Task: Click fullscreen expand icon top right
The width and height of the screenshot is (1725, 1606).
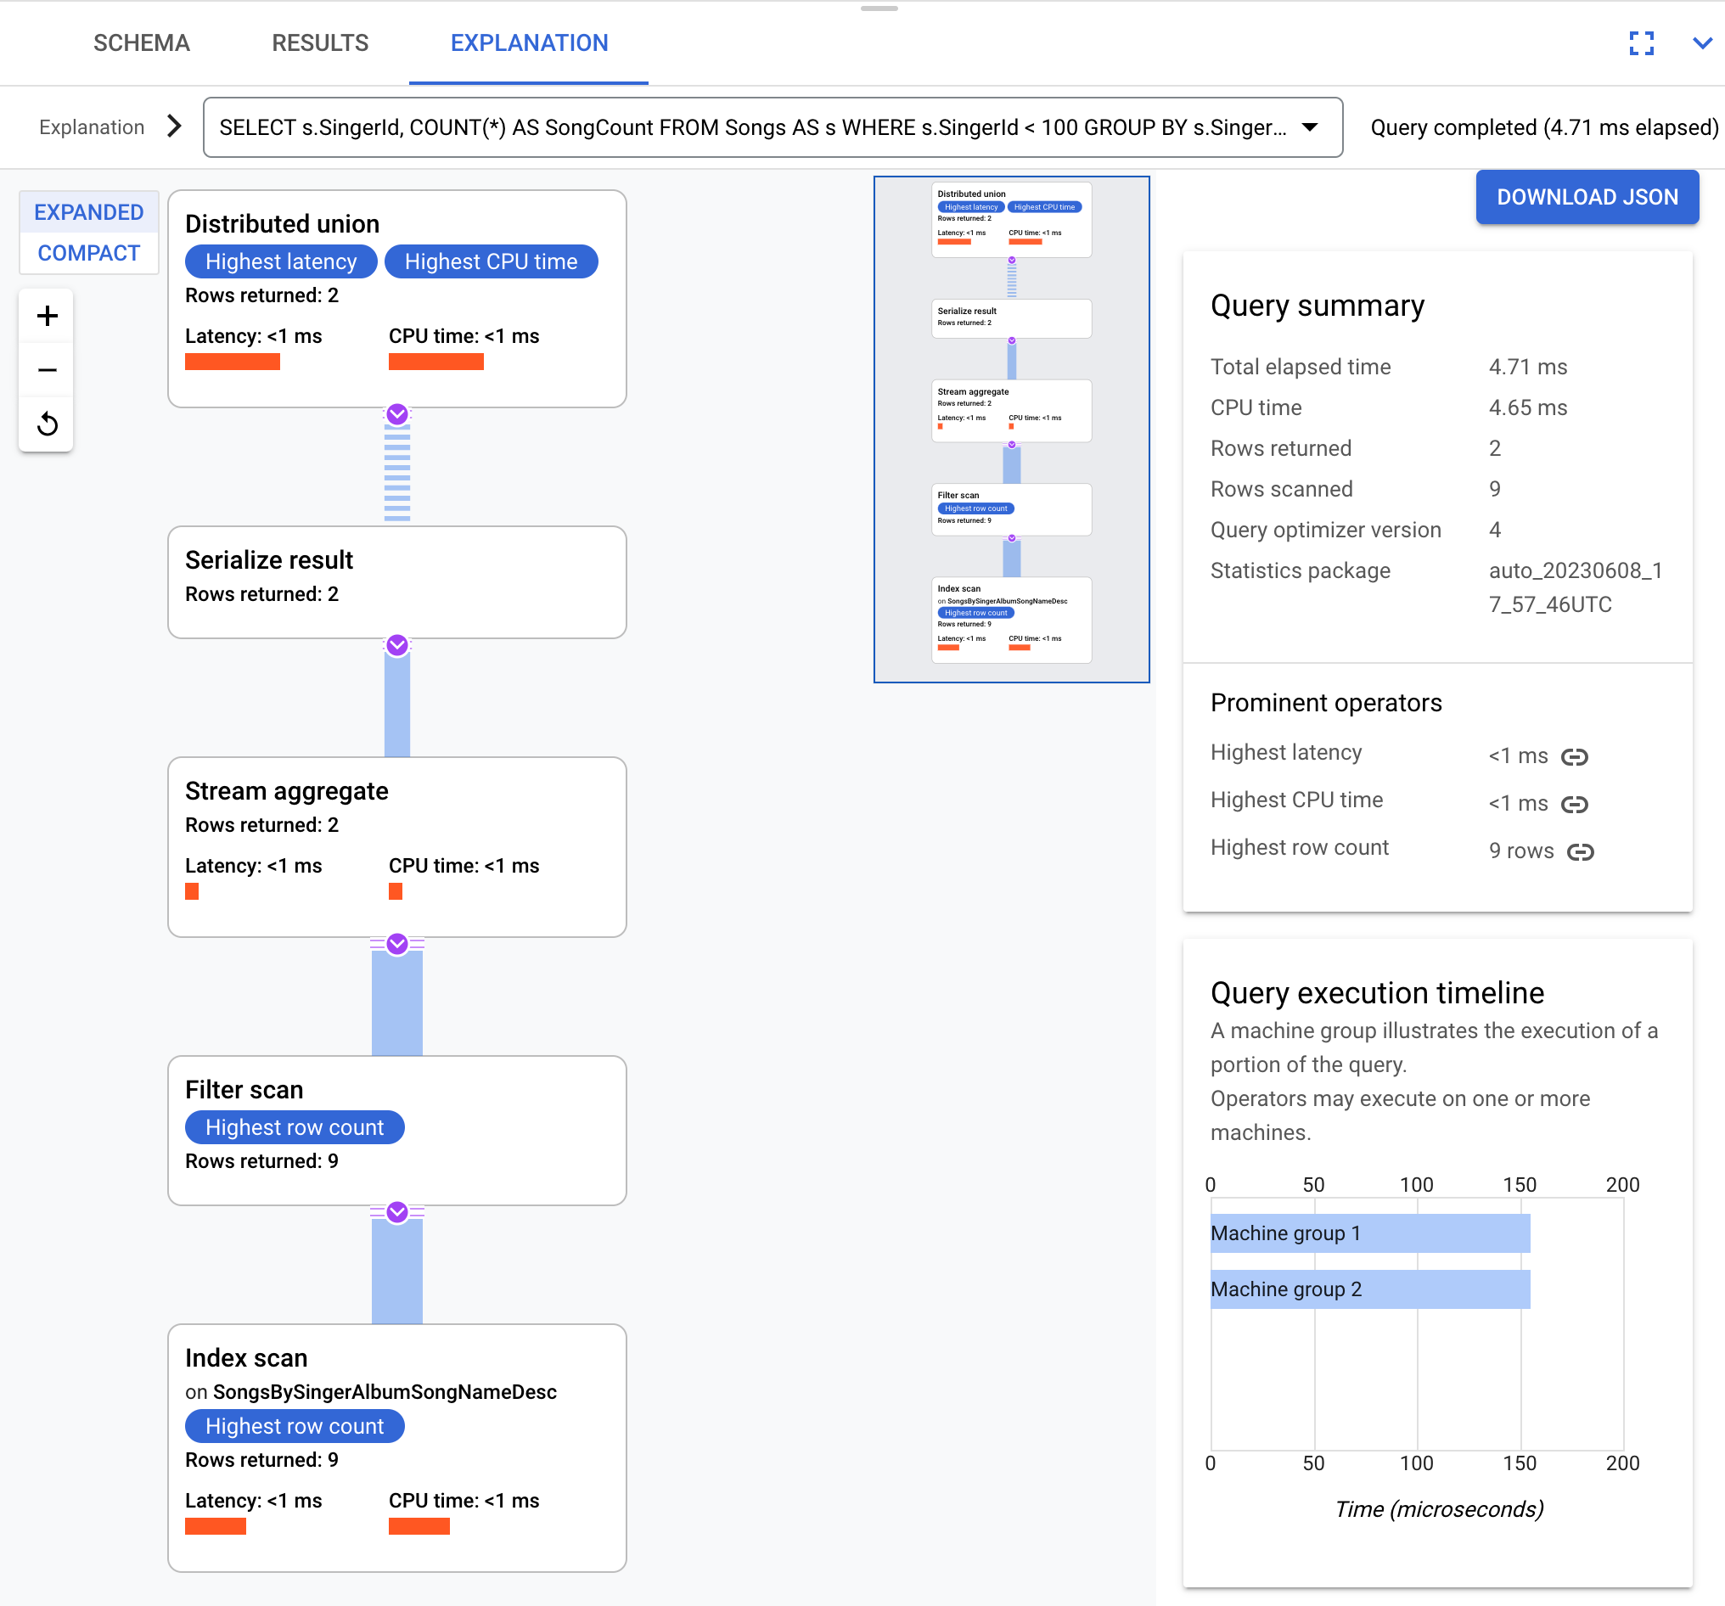Action: pyautogui.click(x=1642, y=42)
